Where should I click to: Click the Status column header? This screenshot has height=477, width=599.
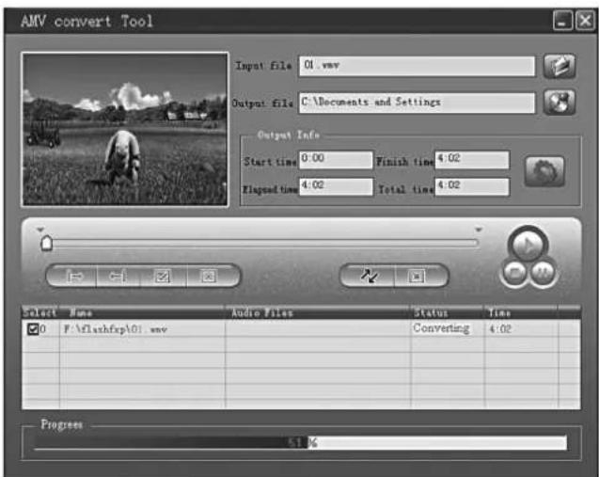pos(448,312)
